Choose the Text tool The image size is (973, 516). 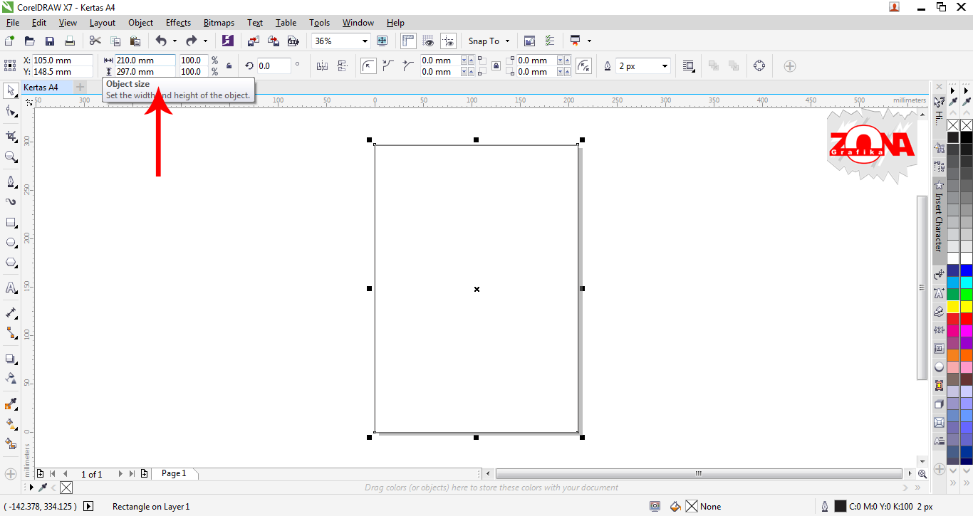[10, 288]
